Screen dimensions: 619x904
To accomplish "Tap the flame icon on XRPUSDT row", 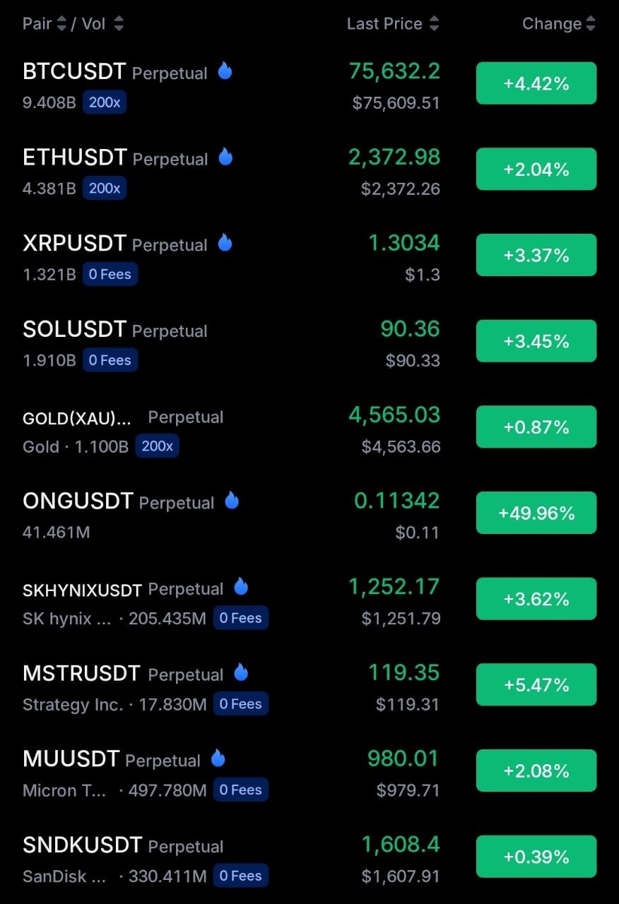I will [x=225, y=243].
